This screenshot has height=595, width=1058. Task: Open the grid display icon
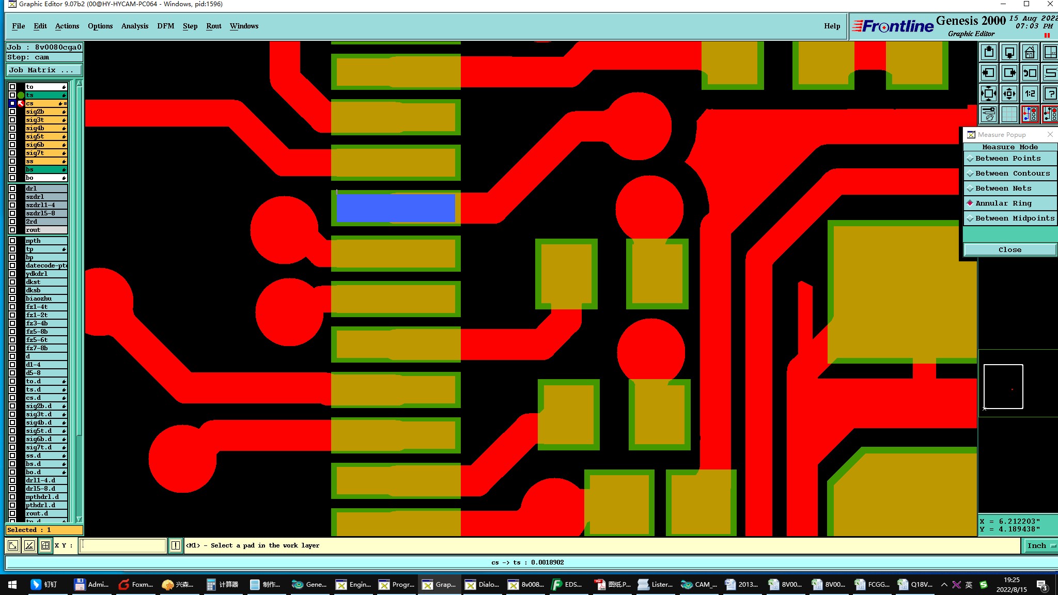coord(1009,114)
